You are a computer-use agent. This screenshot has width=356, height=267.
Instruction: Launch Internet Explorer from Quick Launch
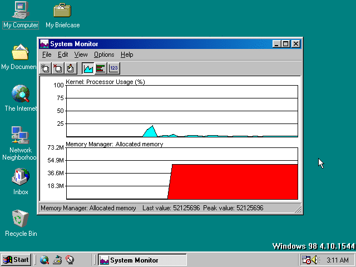pyautogui.click(x=44, y=260)
